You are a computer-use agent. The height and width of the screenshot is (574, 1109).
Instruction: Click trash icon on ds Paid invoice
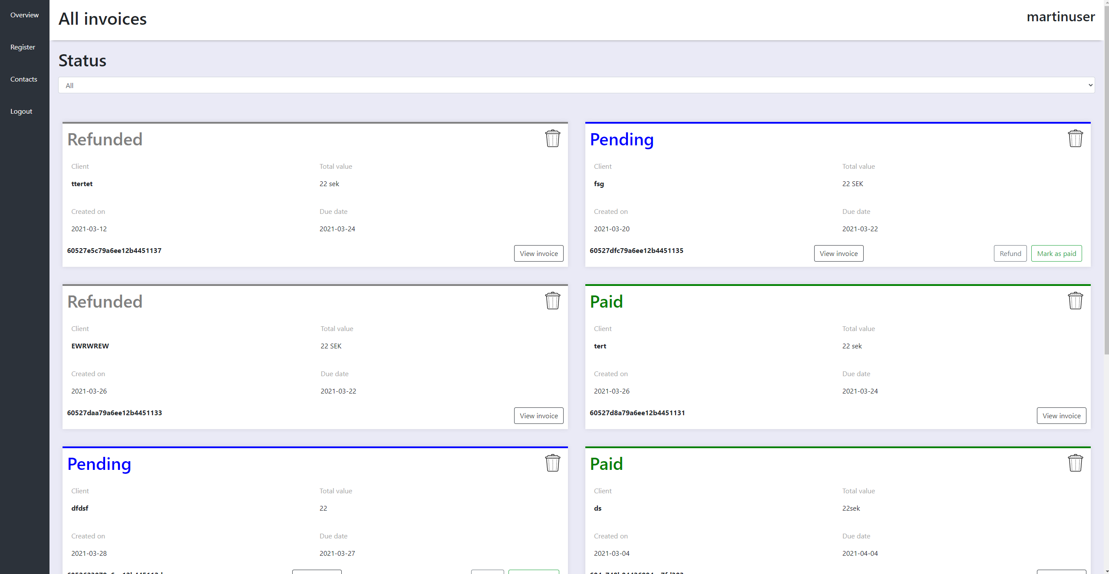point(1075,463)
